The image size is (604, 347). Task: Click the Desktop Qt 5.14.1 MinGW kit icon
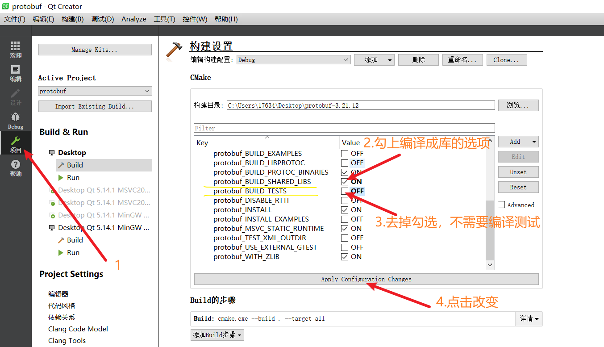pos(52,228)
